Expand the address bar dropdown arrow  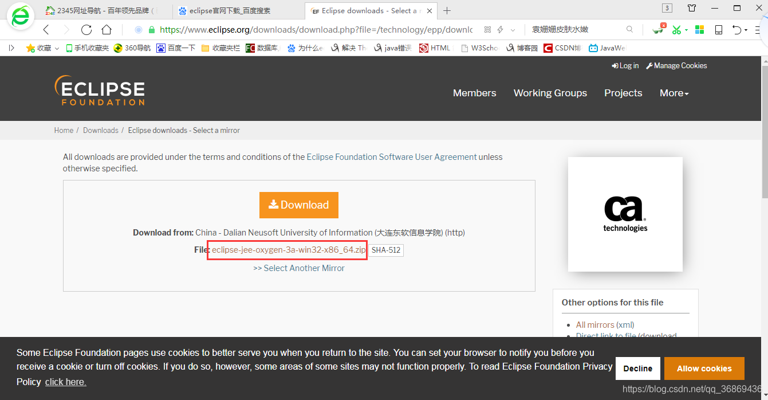(513, 30)
